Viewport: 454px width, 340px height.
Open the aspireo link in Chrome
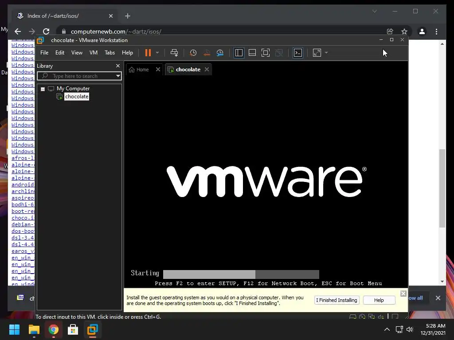23,198
